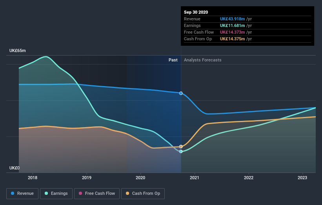Image resolution: width=322 pixels, height=205 pixels.
Task: Click the 2020 x-axis label
Action: click(140, 178)
